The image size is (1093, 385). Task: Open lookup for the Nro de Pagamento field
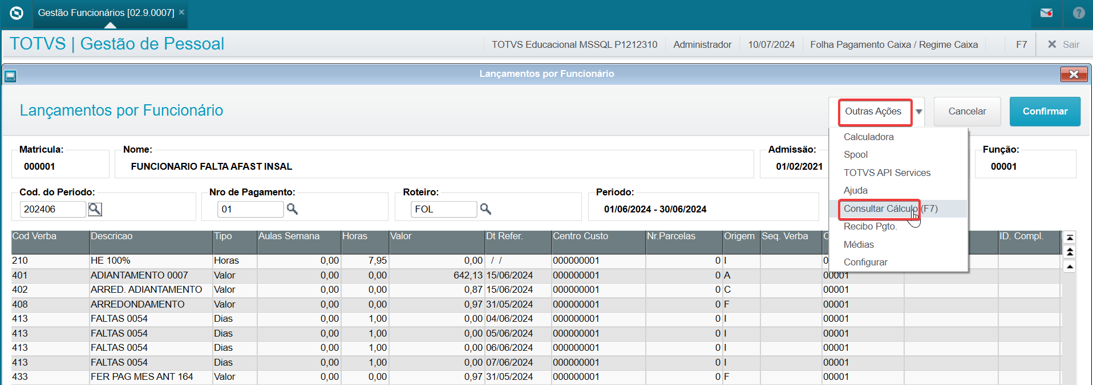292,209
